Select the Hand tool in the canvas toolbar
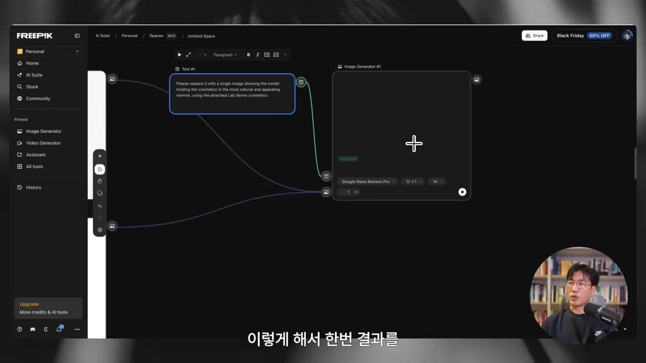The image size is (646, 363). [99, 181]
